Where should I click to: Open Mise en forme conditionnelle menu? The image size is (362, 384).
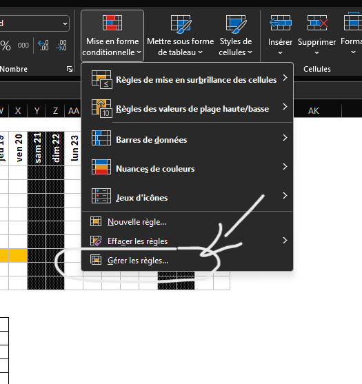click(112, 36)
